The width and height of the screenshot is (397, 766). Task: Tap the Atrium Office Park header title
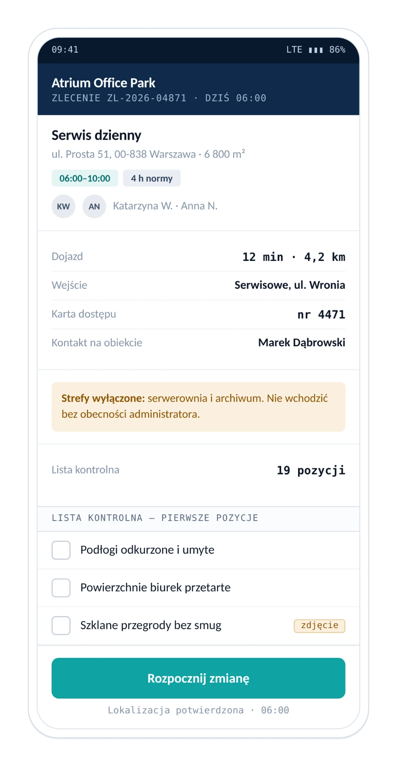103,83
